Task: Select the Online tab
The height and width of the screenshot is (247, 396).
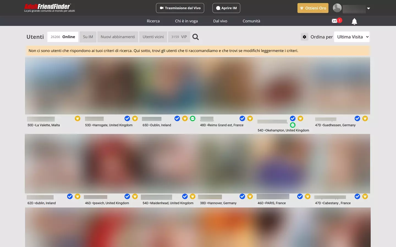Action: pyautogui.click(x=63, y=37)
